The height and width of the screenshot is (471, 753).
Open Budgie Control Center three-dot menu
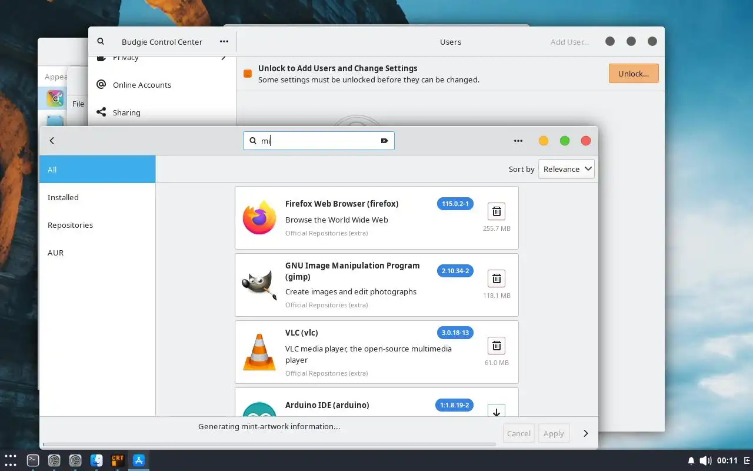[224, 42]
